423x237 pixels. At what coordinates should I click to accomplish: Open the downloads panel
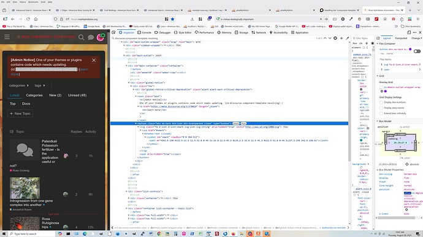[x=192, y=19]
